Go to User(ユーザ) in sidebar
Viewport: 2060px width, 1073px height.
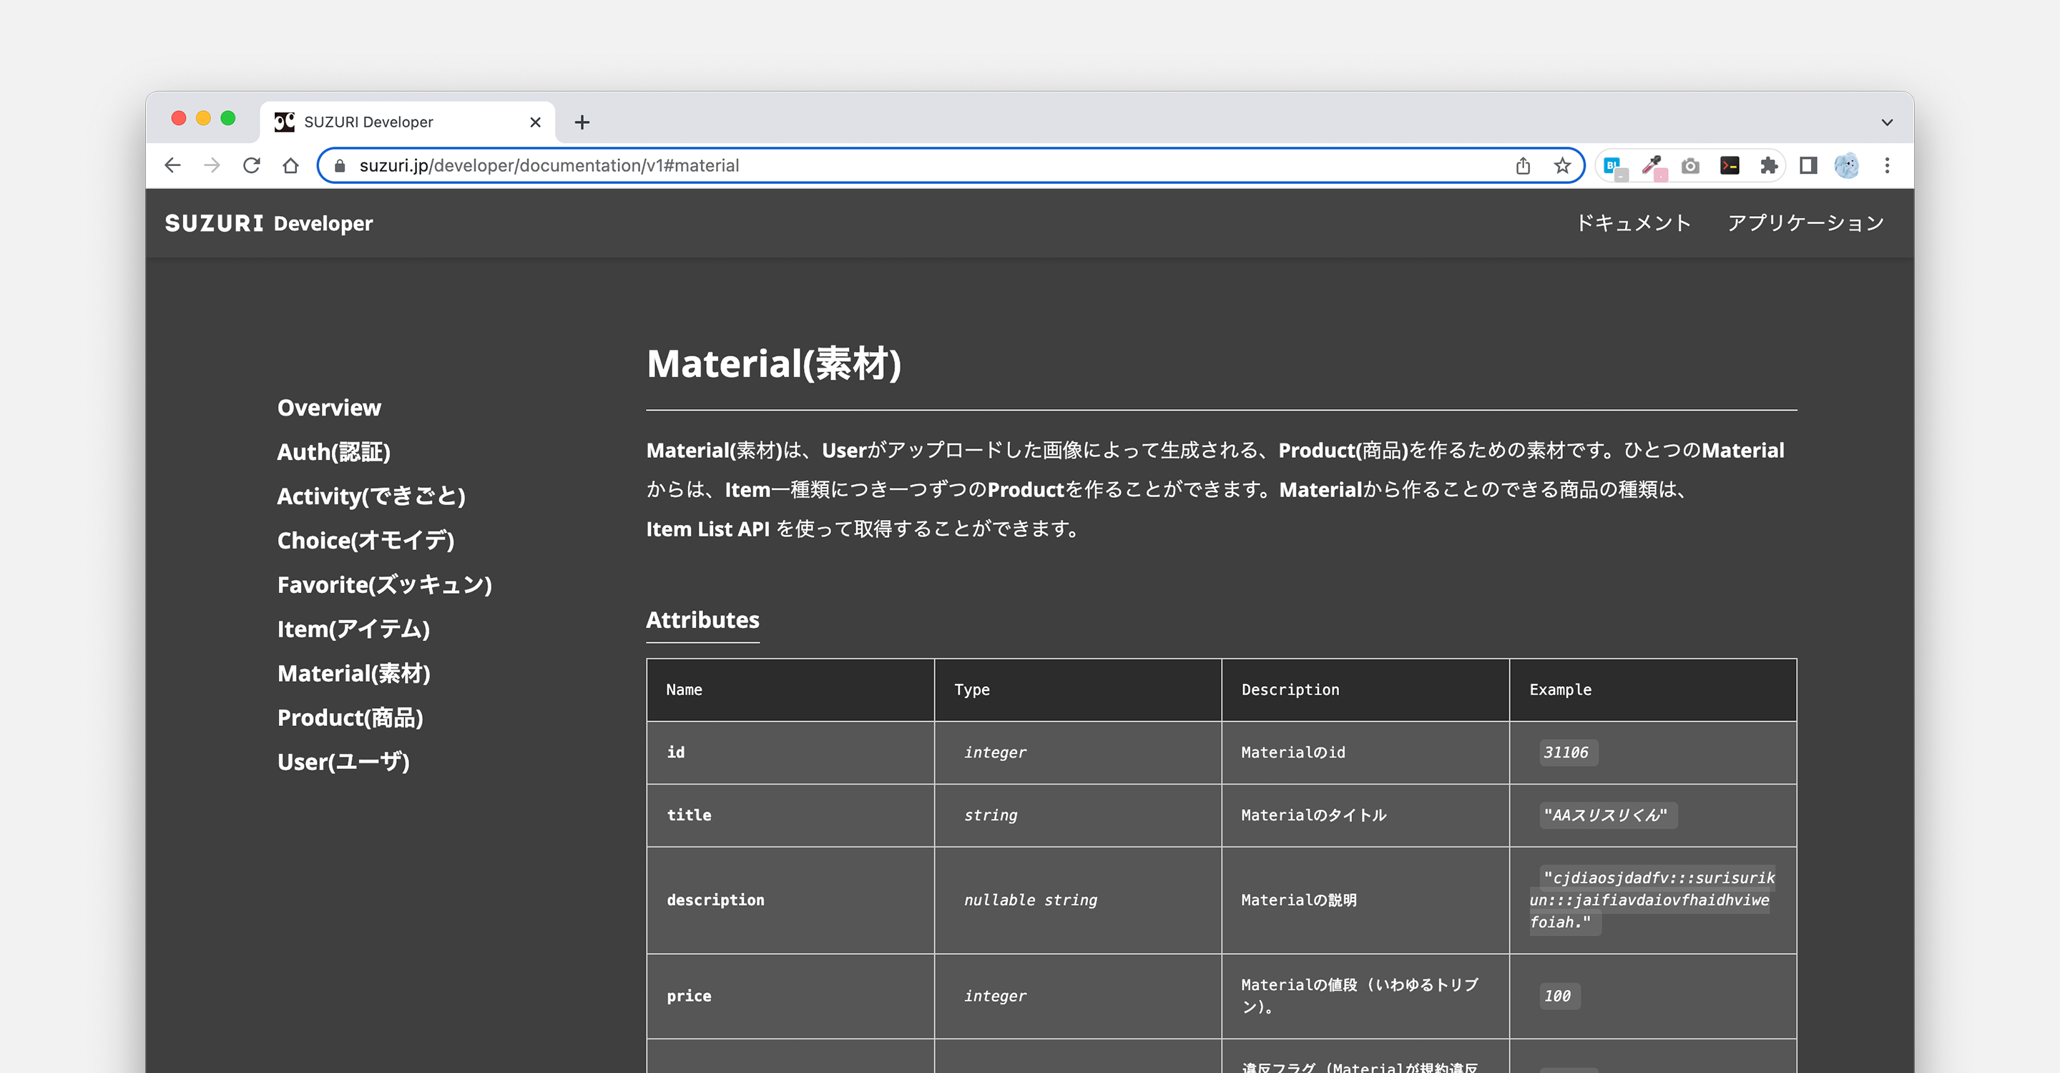click(343, 762)
